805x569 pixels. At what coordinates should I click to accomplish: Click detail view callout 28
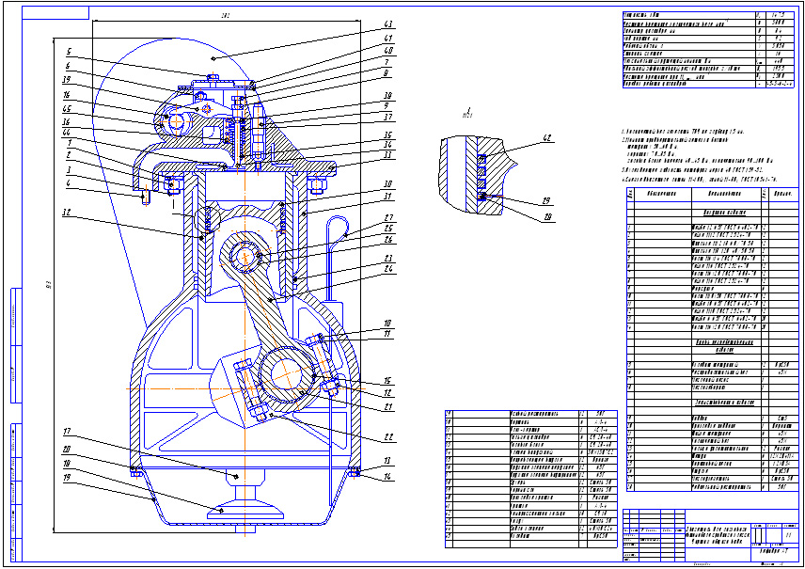pos(548,218)
